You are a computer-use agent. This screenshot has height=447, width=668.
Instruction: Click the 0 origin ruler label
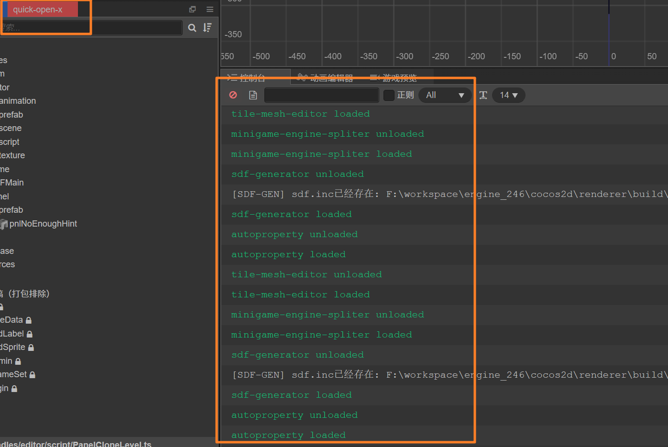coord(613,56)
